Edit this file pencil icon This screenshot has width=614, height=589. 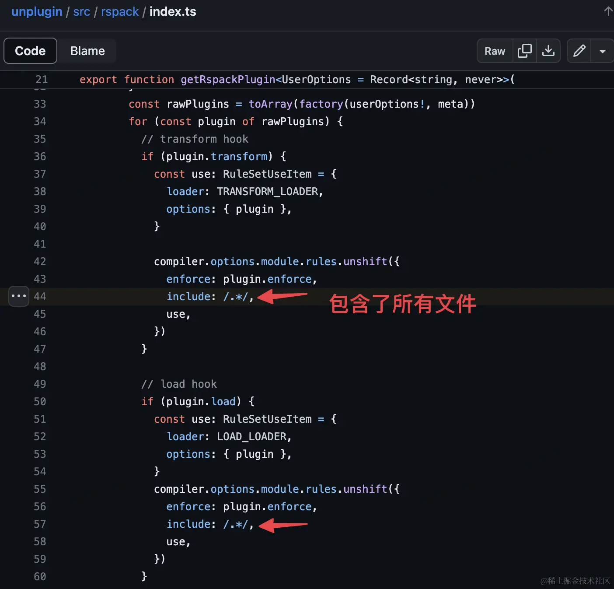579,51
